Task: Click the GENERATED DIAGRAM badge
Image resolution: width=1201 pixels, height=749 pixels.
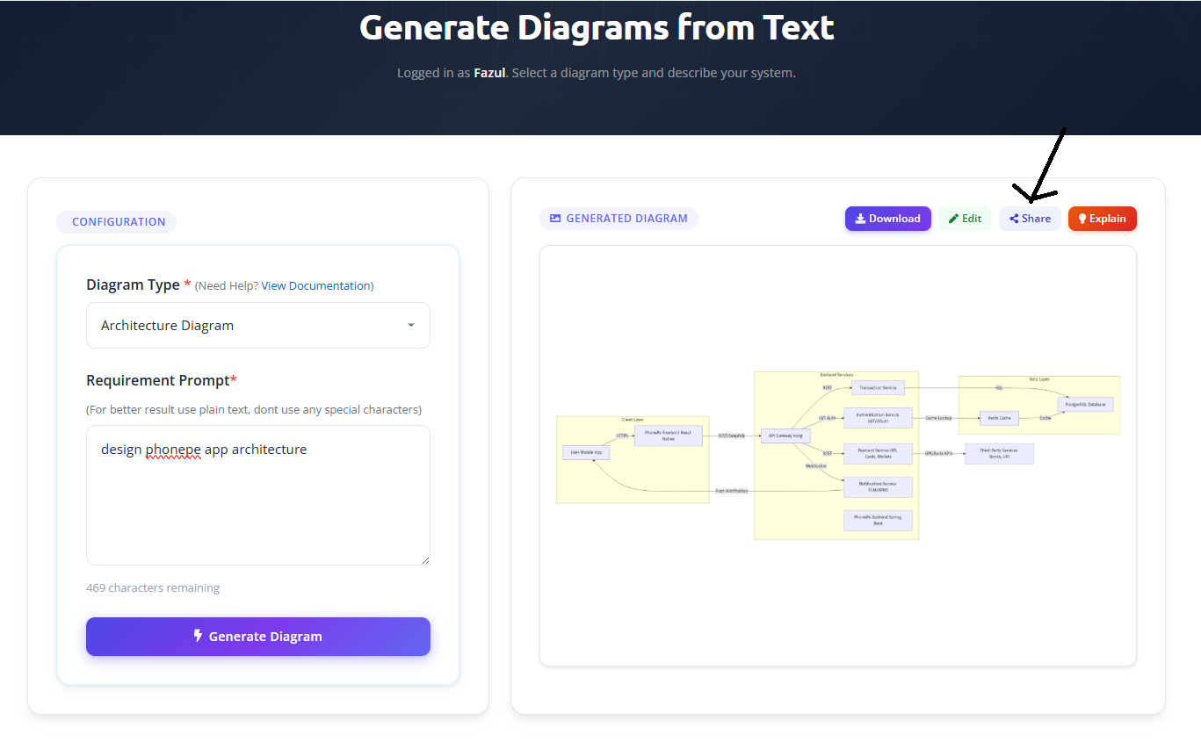Action: point(619,219)
